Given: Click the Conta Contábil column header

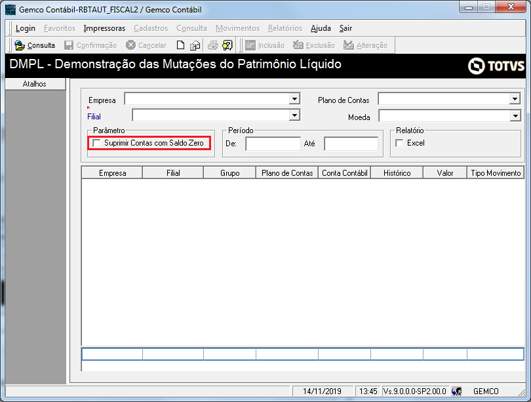Looking at the screenshot, I should (344, 173).
